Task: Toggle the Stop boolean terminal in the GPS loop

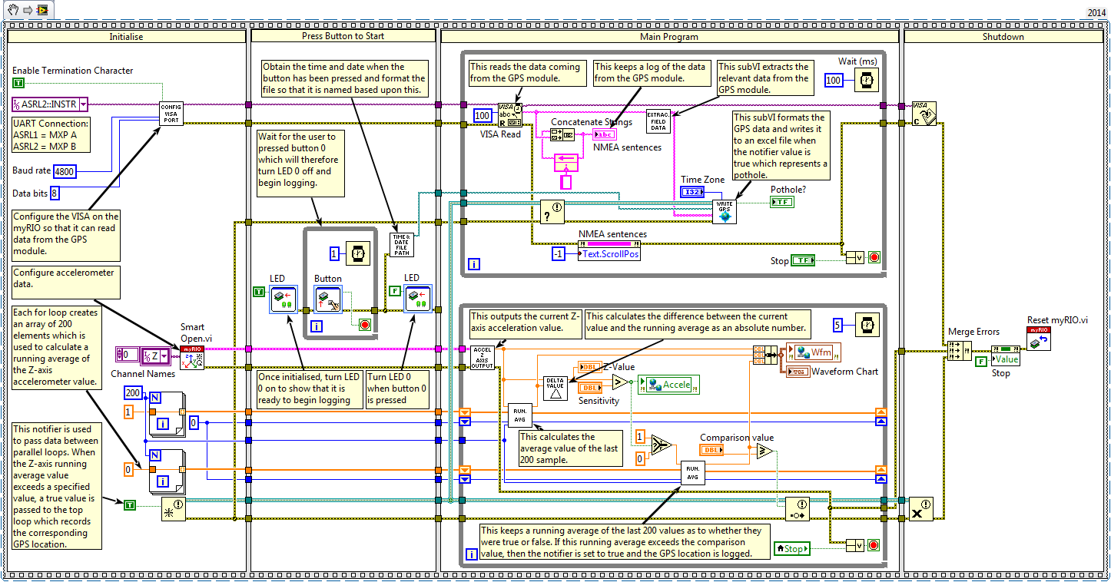Action: point(804,261)
